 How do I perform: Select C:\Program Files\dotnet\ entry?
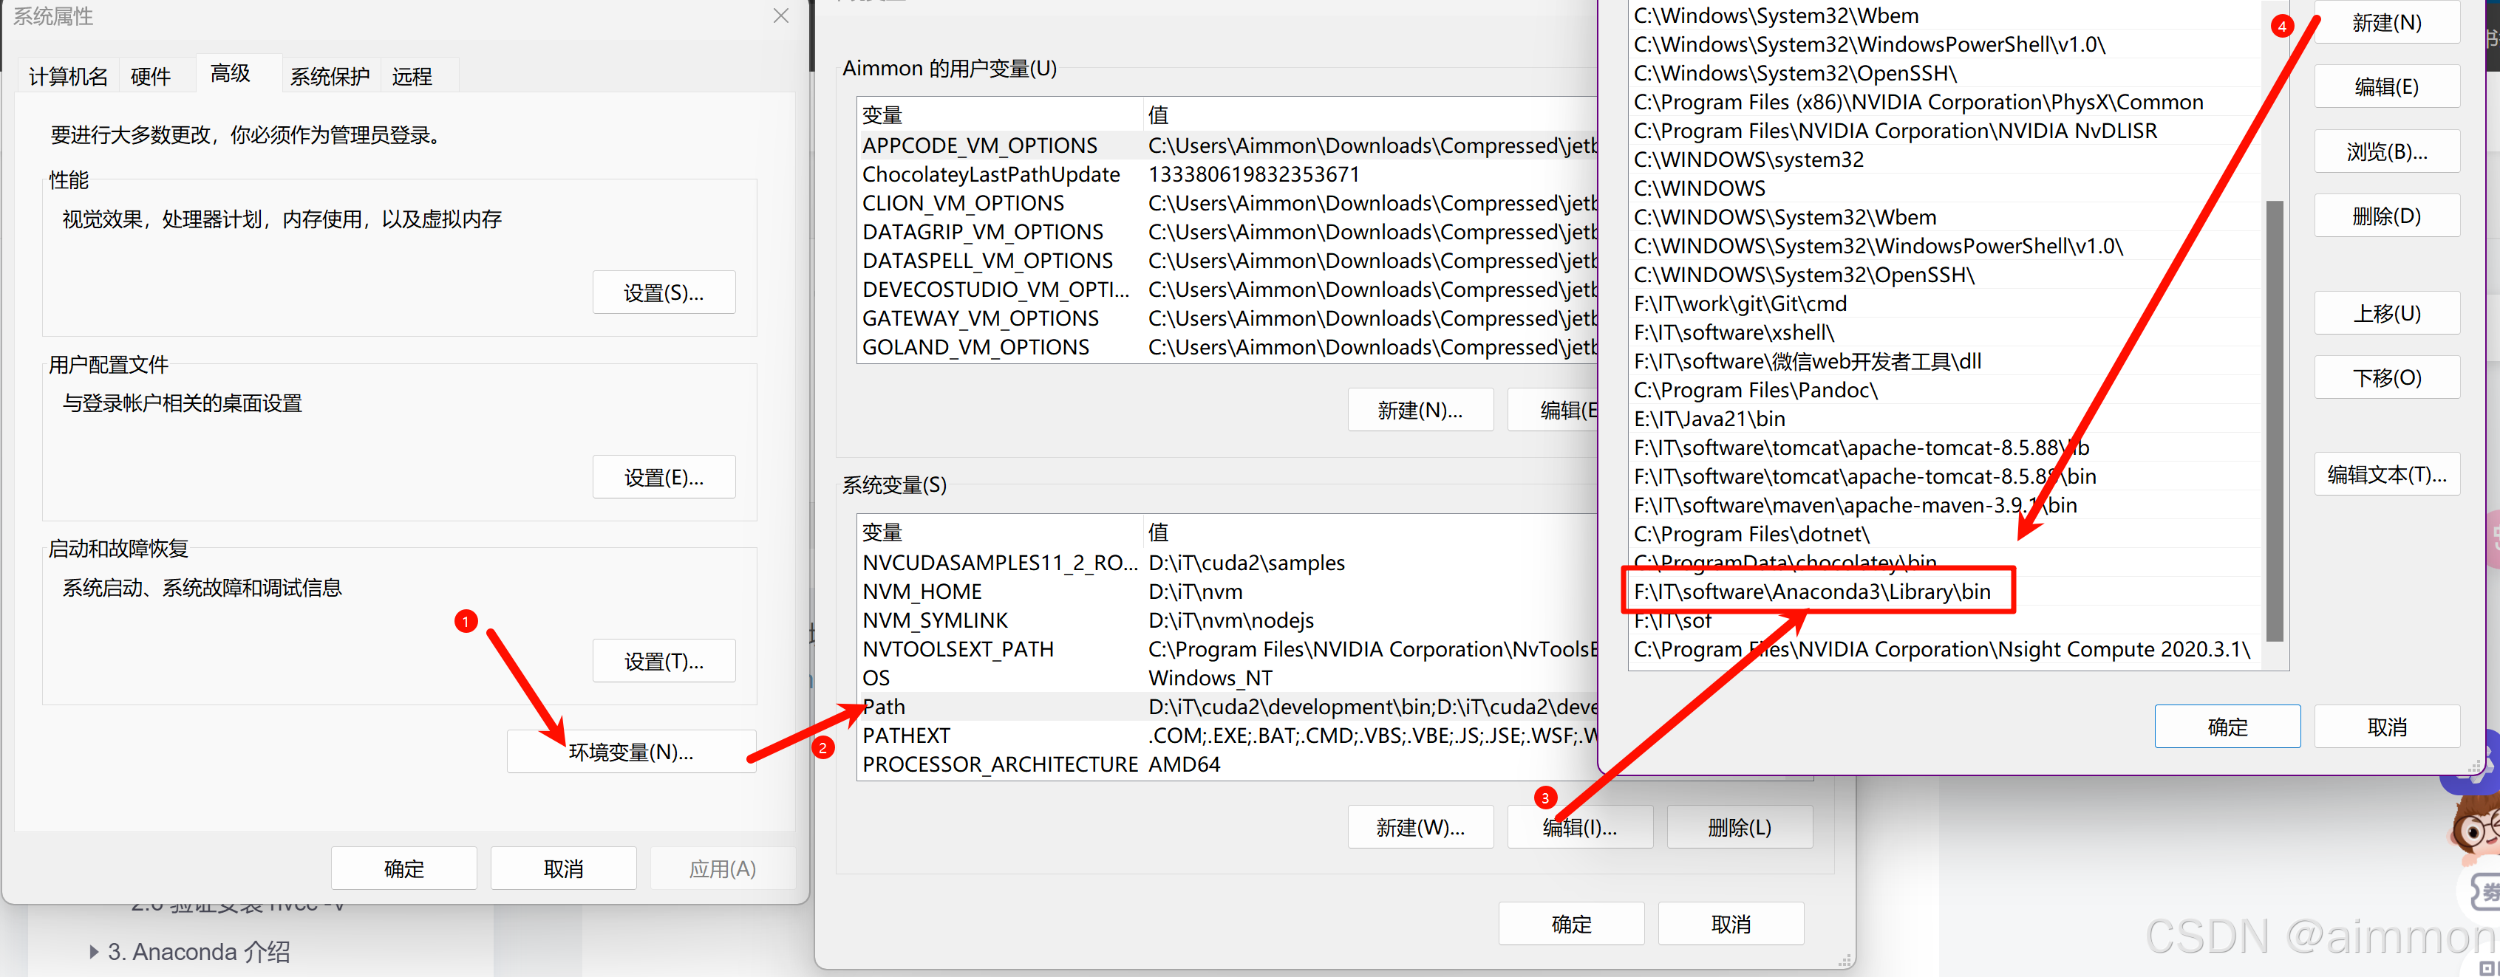click(x=1946, y=535)
